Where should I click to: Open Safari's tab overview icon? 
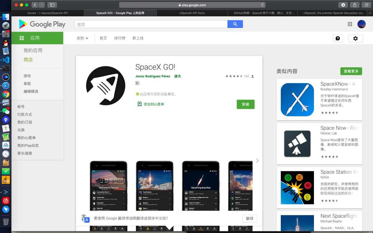(x=366, y=4)
